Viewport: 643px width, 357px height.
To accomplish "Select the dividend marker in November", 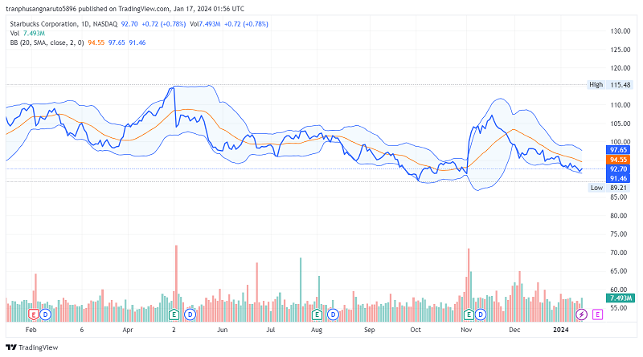I will 481,314.
